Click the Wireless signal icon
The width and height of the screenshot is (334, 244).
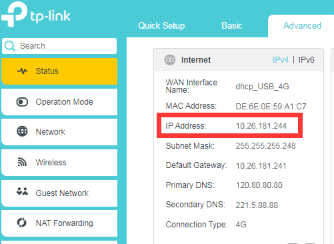click(x=22, y=162)
